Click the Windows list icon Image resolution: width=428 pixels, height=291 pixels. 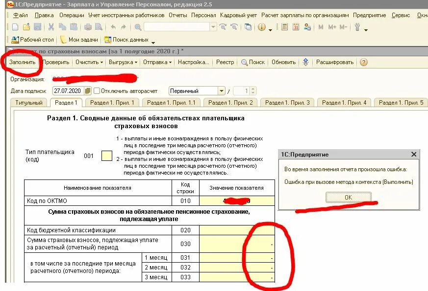(x=248, y=27)
